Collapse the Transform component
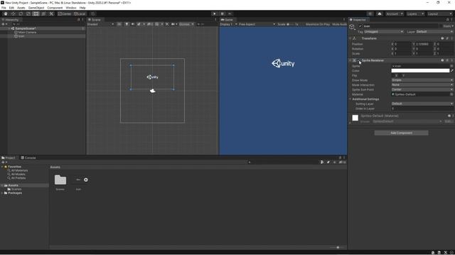 tap(350, 38)
